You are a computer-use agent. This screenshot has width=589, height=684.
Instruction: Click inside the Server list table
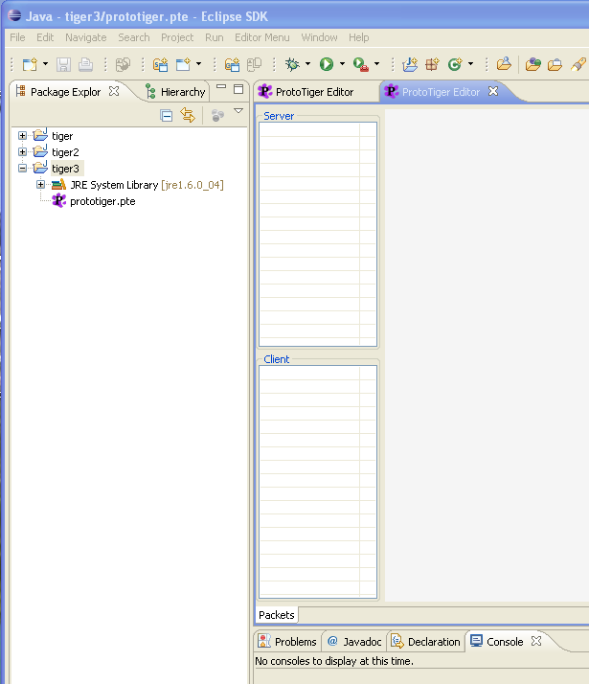(318, 235)
